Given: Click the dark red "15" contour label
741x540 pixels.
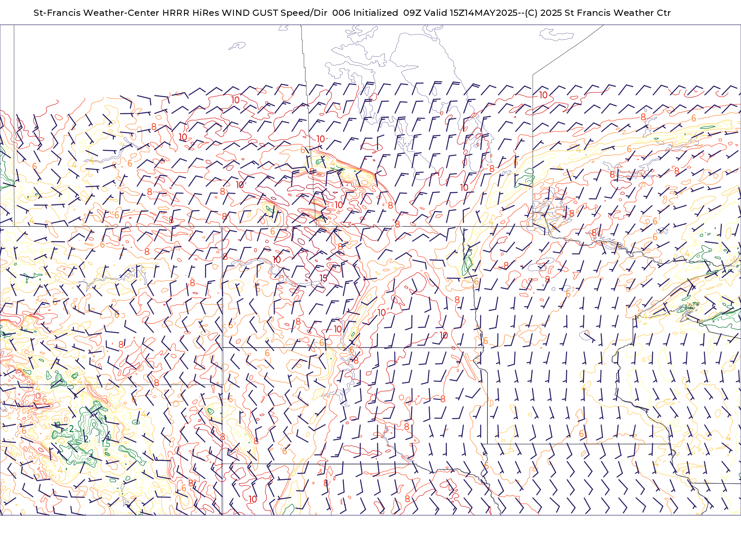Looking at the screenshot, I should [x=323, y=278].
